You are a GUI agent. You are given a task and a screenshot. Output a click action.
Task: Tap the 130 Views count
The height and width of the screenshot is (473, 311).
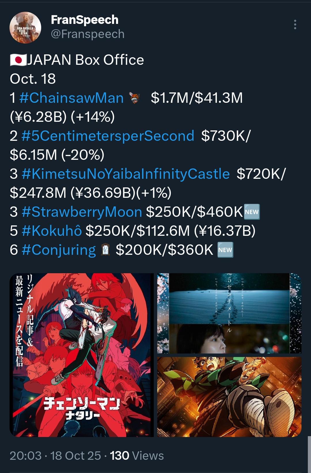pyautogui.click(x=137, y=456)
